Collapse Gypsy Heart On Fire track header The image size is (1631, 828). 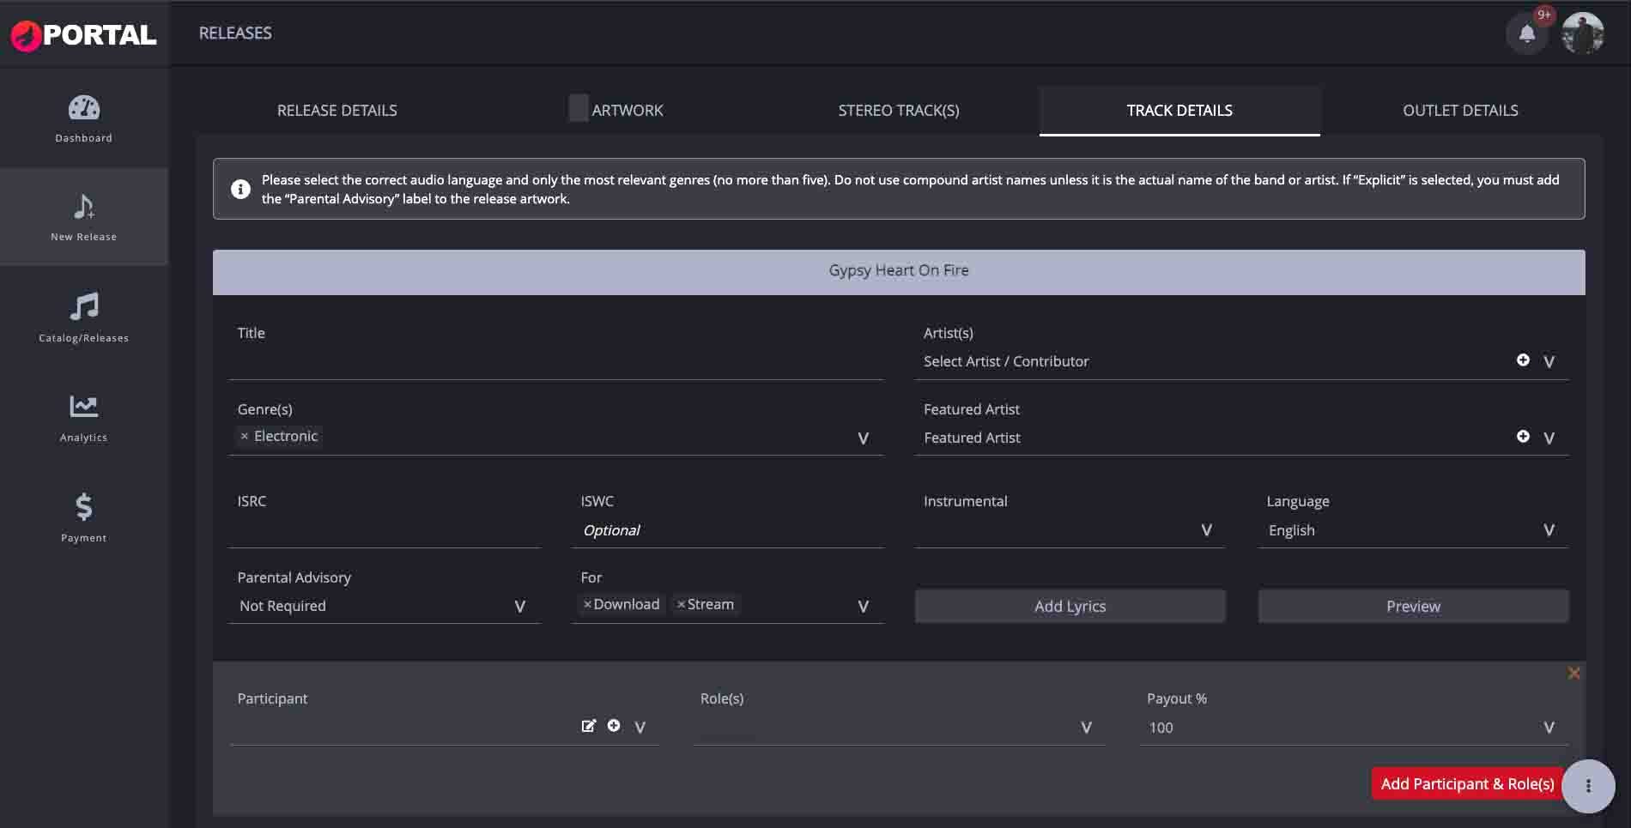pyautogui.click(x=899, y=272)
